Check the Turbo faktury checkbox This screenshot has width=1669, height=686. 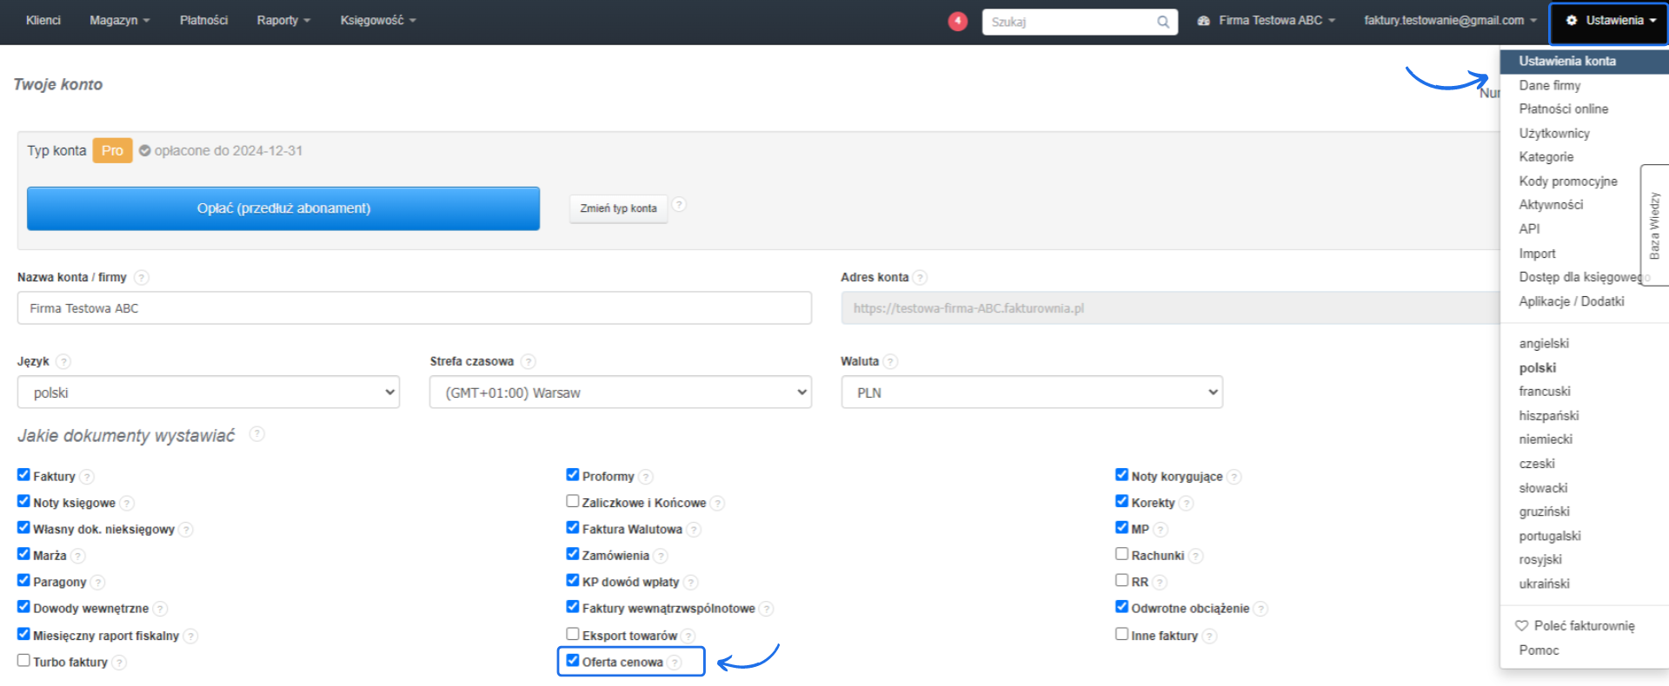pyautogui.click(x=23, y=661)
